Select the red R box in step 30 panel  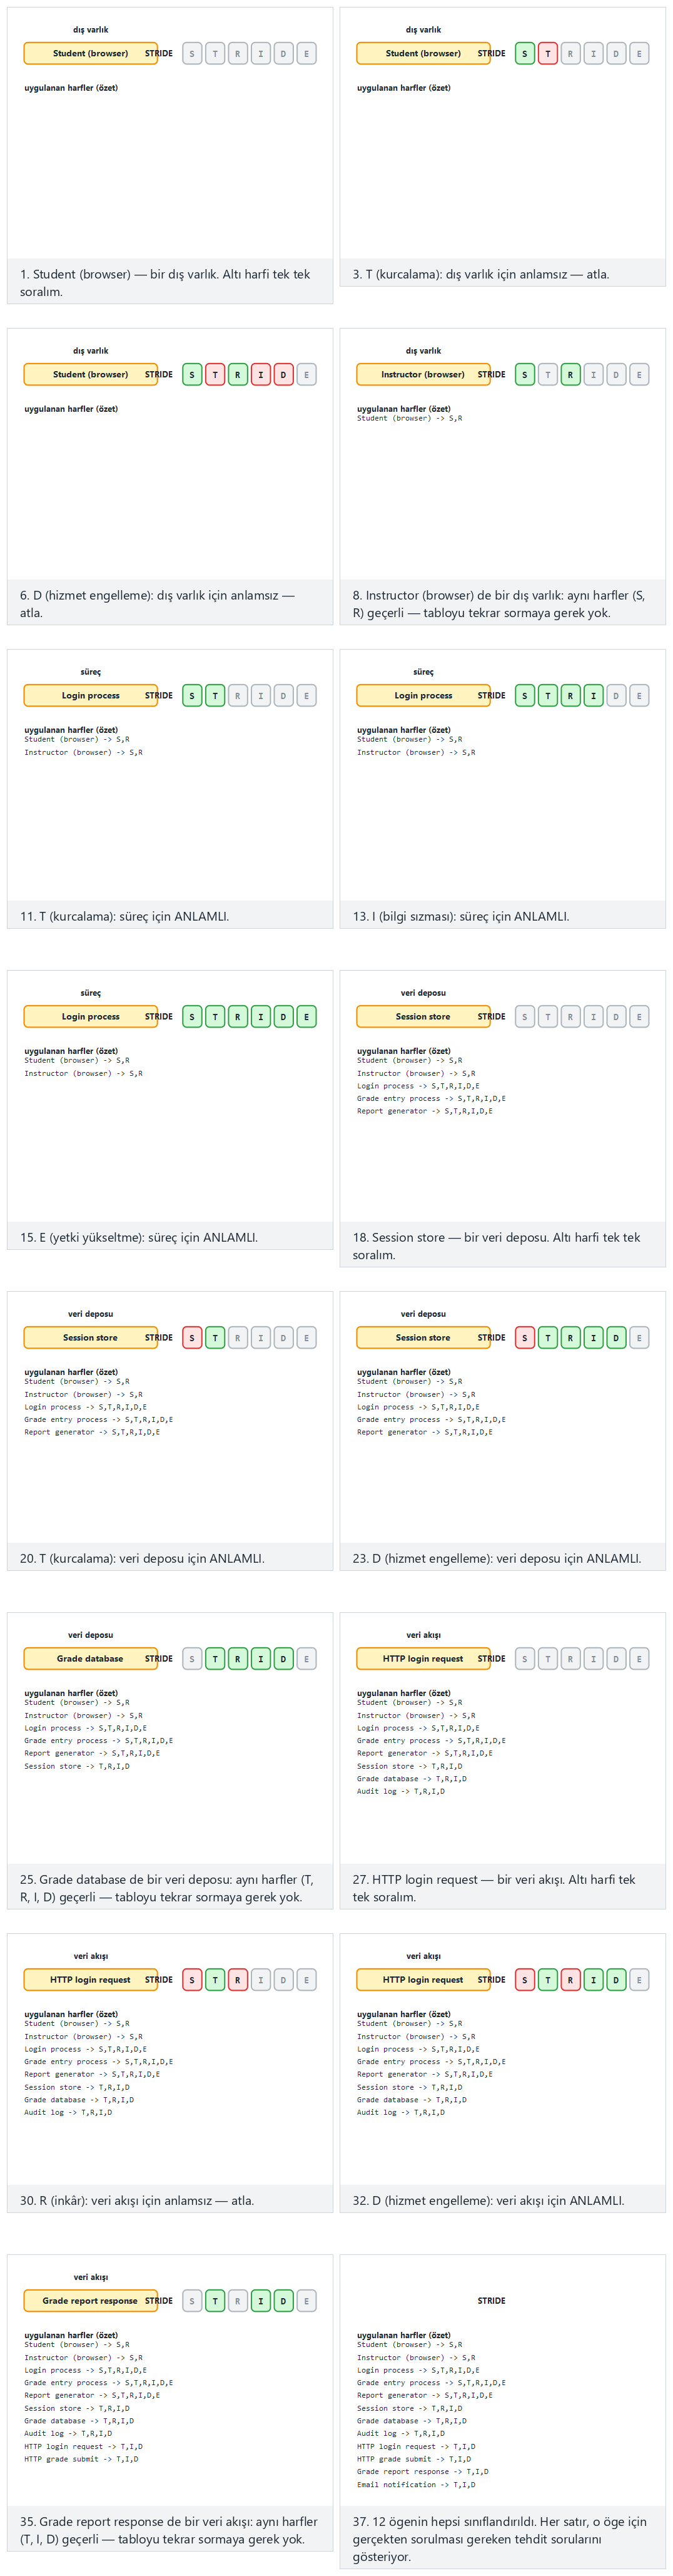coord(237,1979)
